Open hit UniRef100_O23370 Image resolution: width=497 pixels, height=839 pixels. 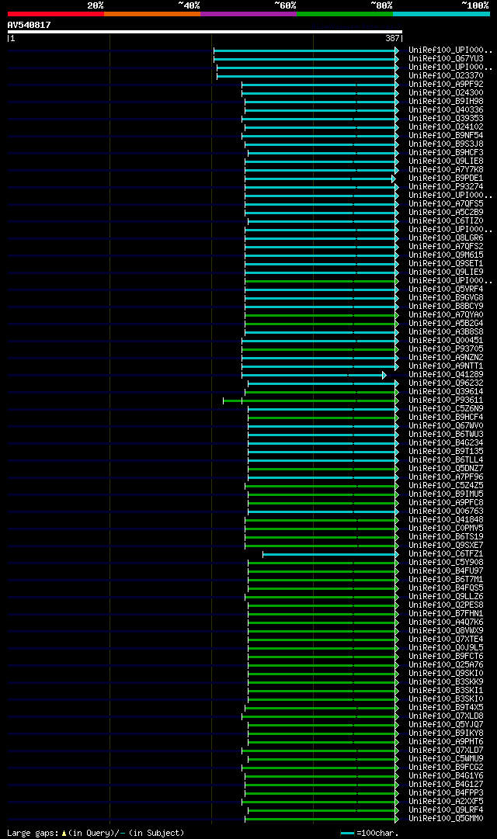coord(446,76)
